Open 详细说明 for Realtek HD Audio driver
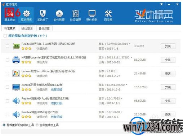This screenshot has width=183, height=136. coord(42,103)
